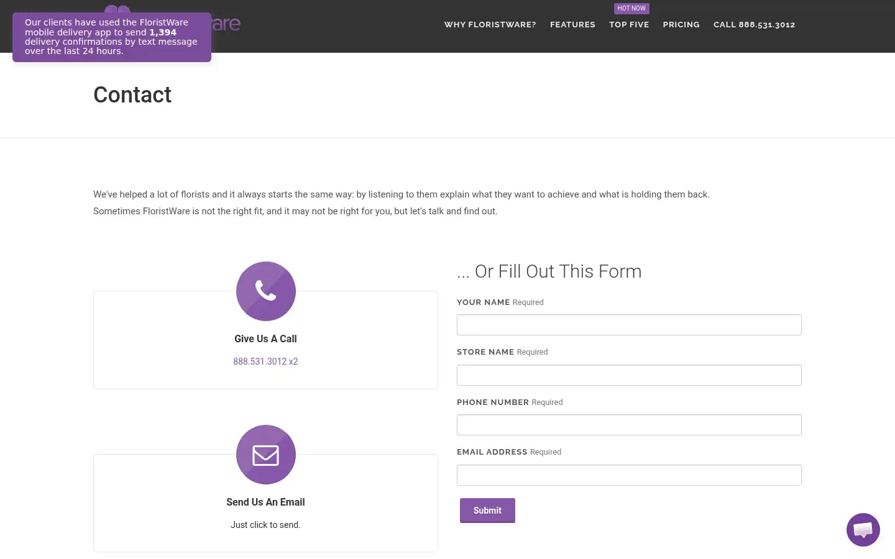The image size is (895, 559).
Task: Focus the Store Name input field
Action: point(629,375)
